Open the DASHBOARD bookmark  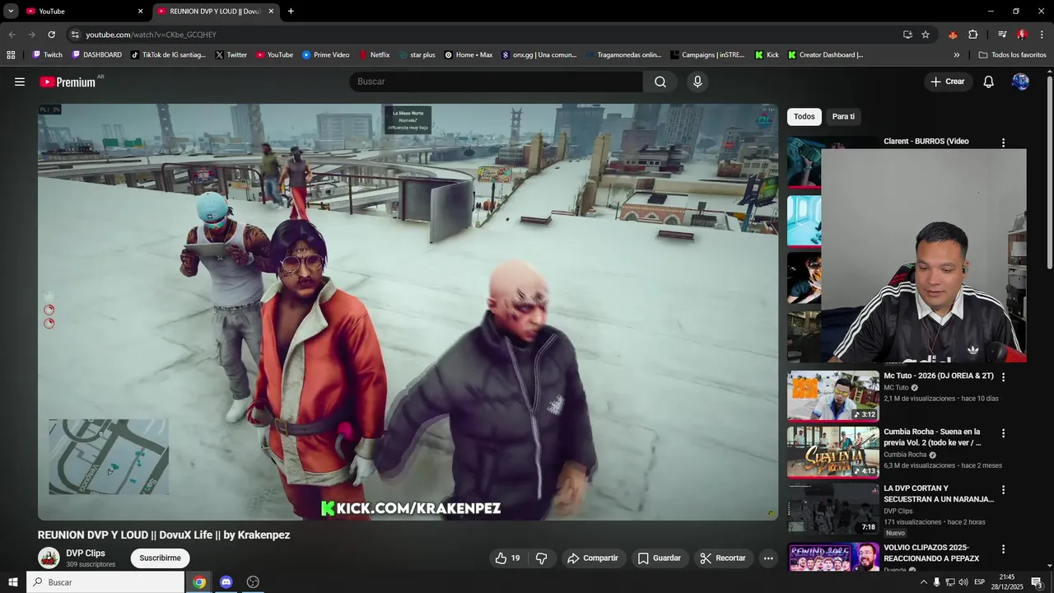pos(96,55)
